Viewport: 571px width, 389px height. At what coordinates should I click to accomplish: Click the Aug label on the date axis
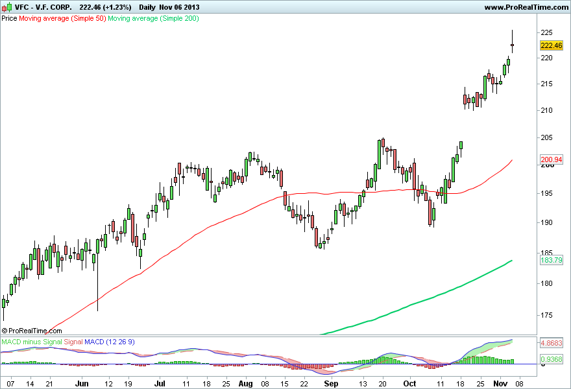(245, 384)
